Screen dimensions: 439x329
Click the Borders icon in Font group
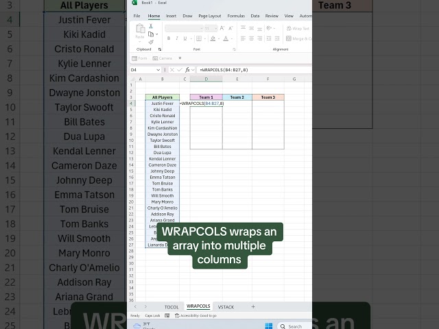pos(199,38)
